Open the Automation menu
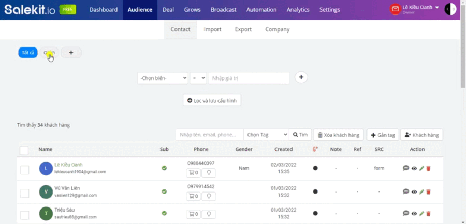This screenshot has height=224, width=466. [261, 10]
